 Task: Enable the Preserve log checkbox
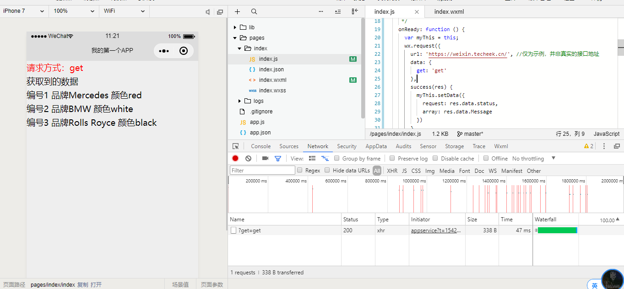(392, 158)
